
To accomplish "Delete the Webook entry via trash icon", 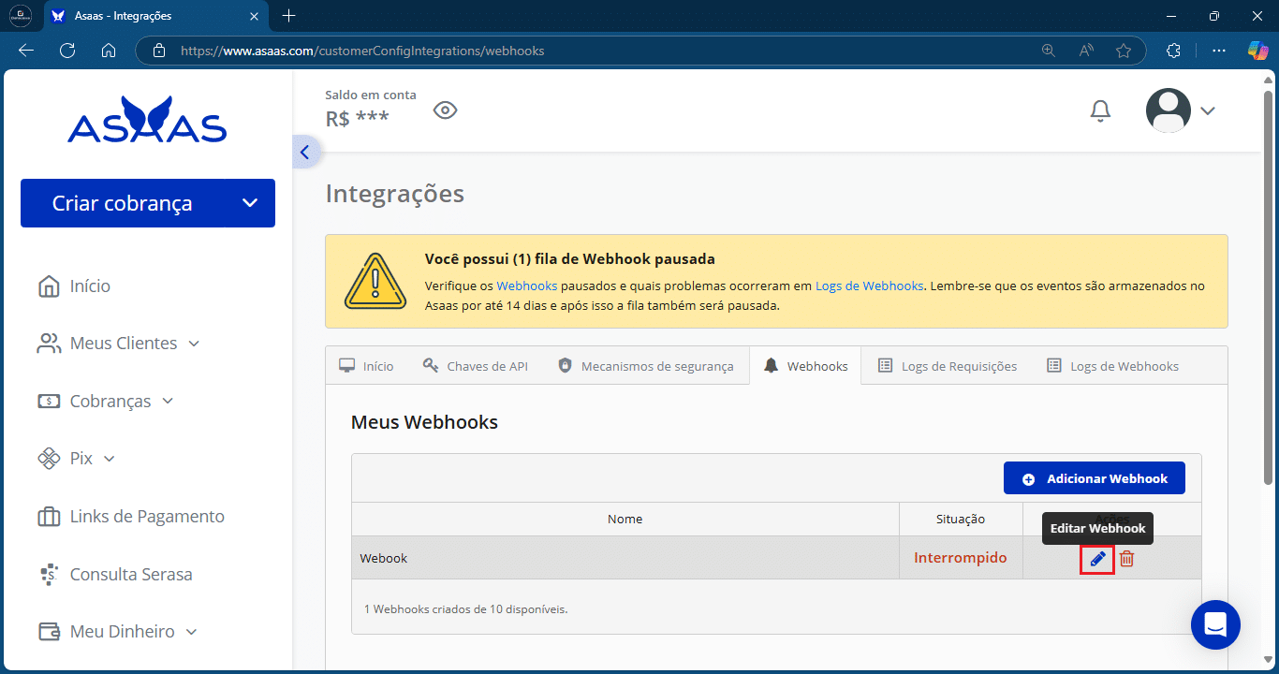I will point(1126,559).
